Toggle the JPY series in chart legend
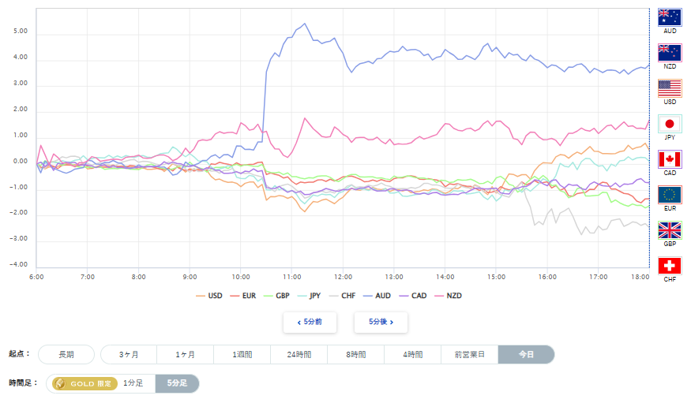 pos(310,296)
